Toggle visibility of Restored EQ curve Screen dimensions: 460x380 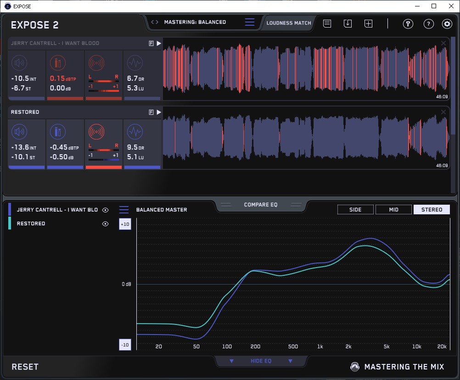106,224
